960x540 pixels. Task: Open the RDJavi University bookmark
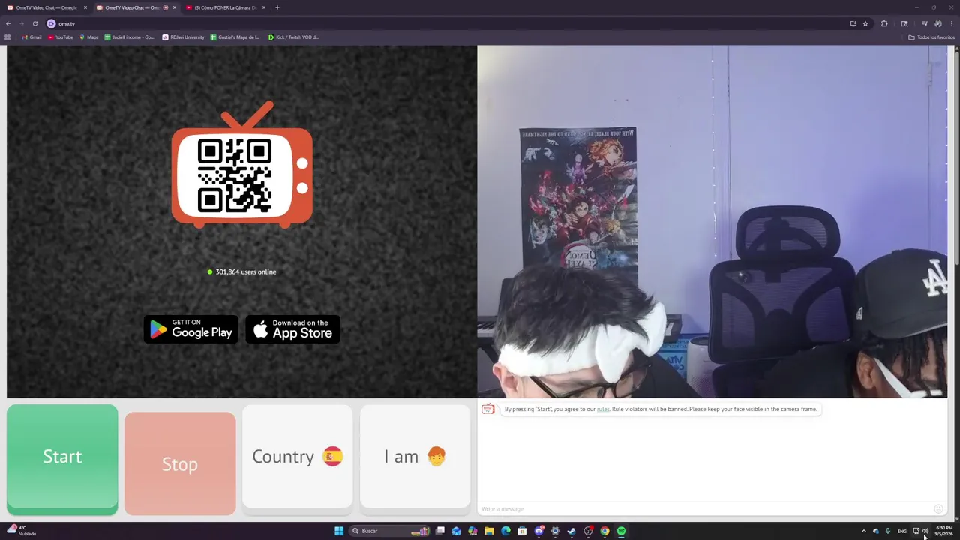183,37
